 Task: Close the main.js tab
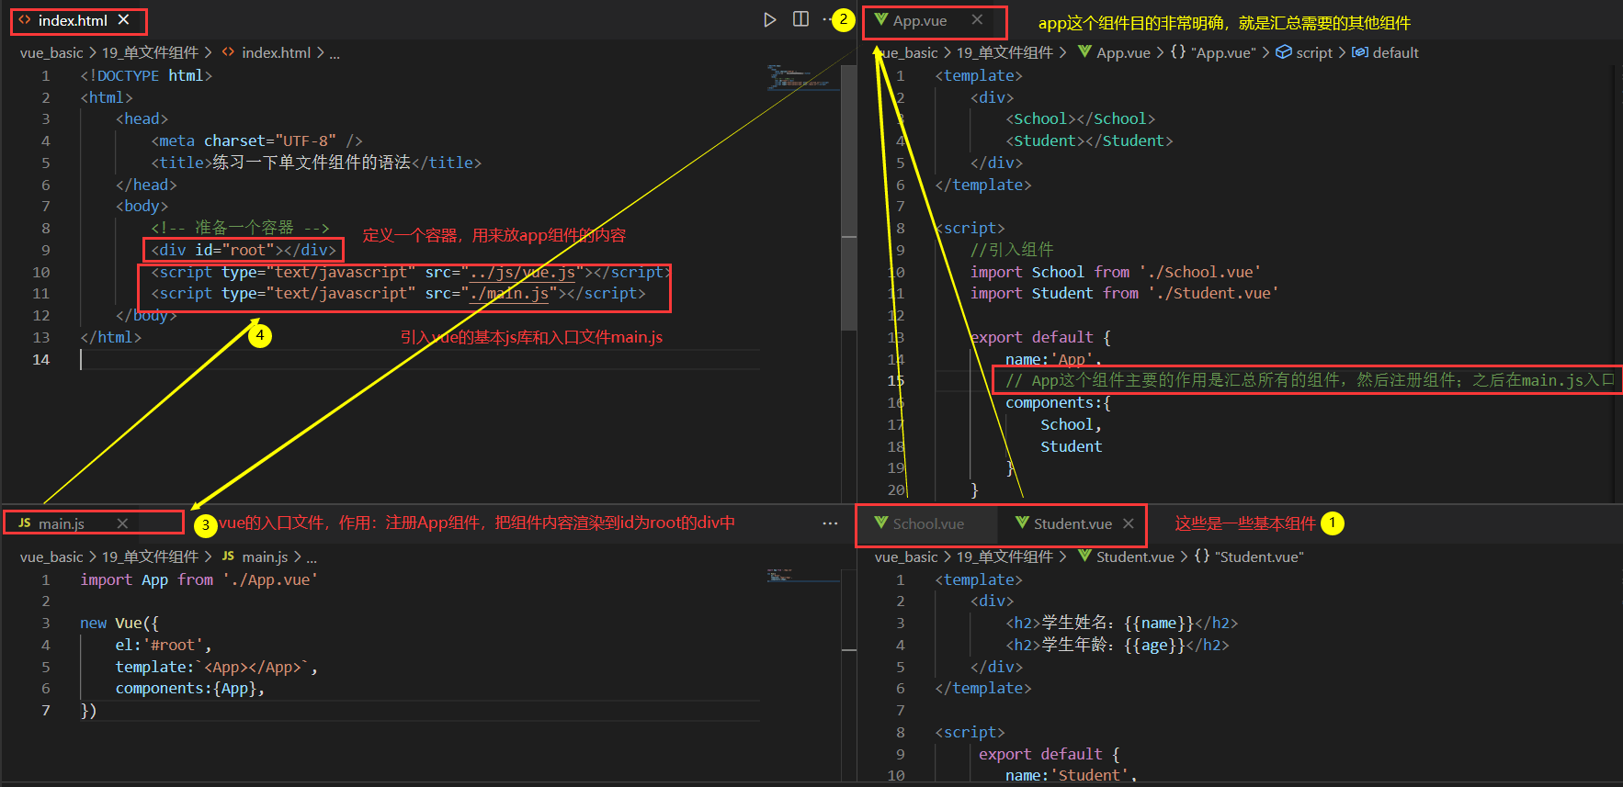click(122, 523)
